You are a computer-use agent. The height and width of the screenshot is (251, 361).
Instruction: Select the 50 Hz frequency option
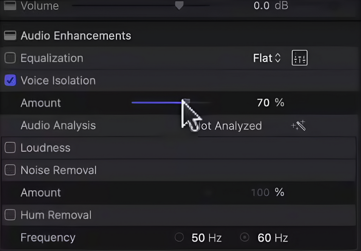(x=179, y=237)
